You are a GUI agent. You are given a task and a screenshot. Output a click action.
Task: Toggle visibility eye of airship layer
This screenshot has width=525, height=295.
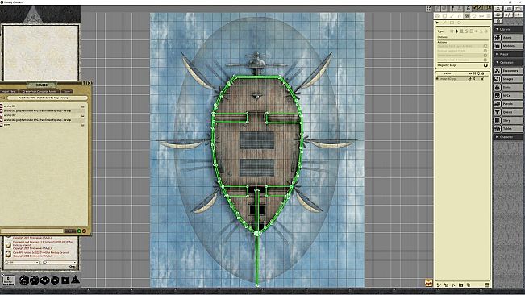click(469, 79)
